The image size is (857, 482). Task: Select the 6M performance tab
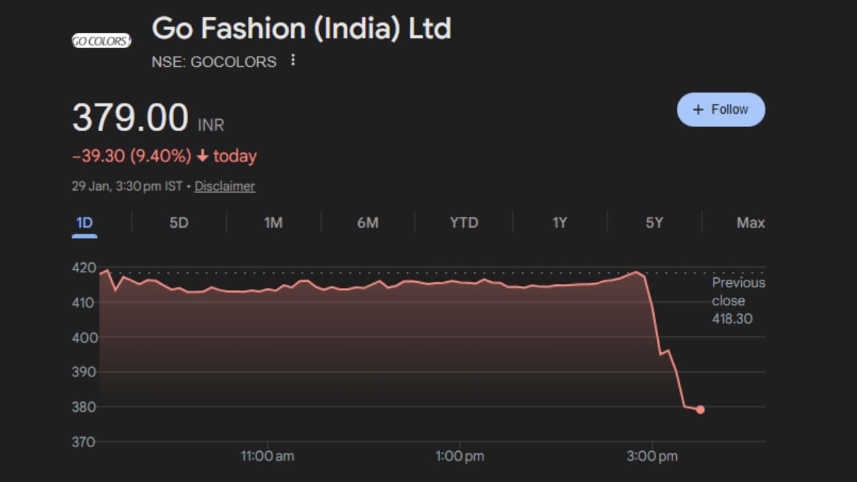pos(368,222)
